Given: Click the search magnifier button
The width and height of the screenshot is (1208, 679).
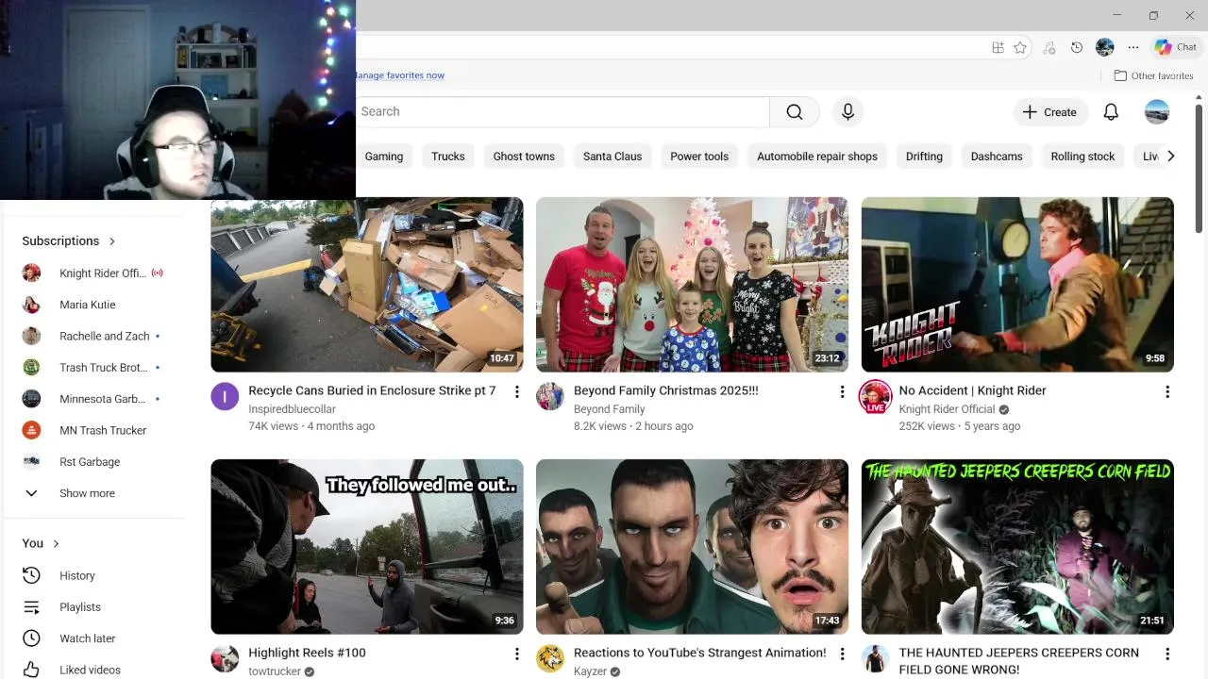Looking at the screenshot, I should [795, 111].
